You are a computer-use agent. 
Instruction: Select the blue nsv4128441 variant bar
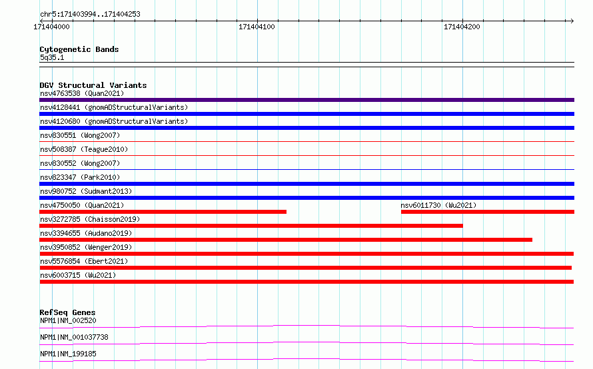[x=306, y=114]
